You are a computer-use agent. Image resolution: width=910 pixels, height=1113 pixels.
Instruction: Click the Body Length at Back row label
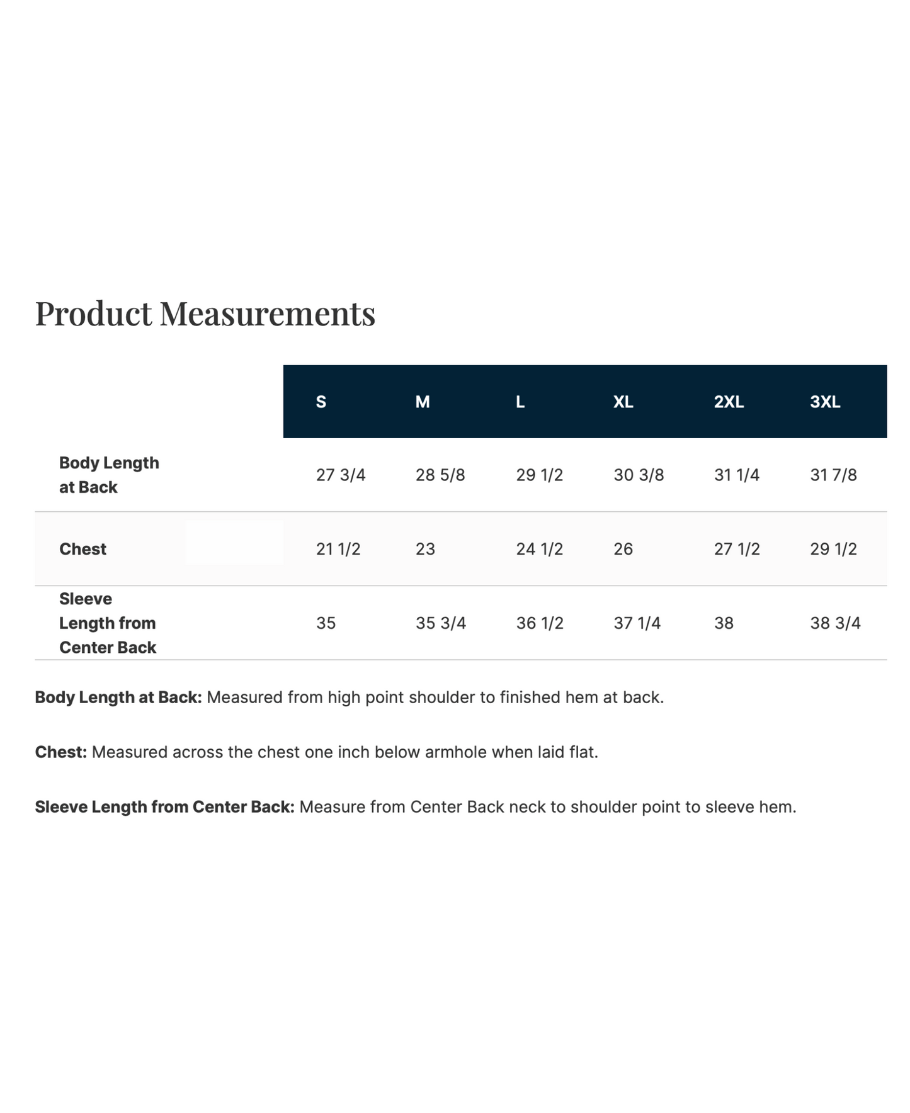109,475
